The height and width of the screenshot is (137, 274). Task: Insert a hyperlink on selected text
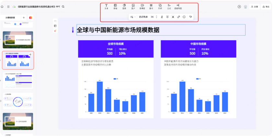click(x=178, y=17)
